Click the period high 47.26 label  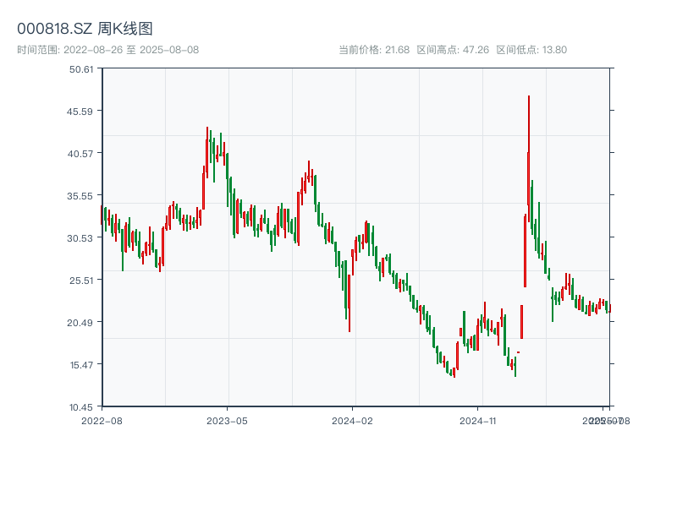[453, 50]
